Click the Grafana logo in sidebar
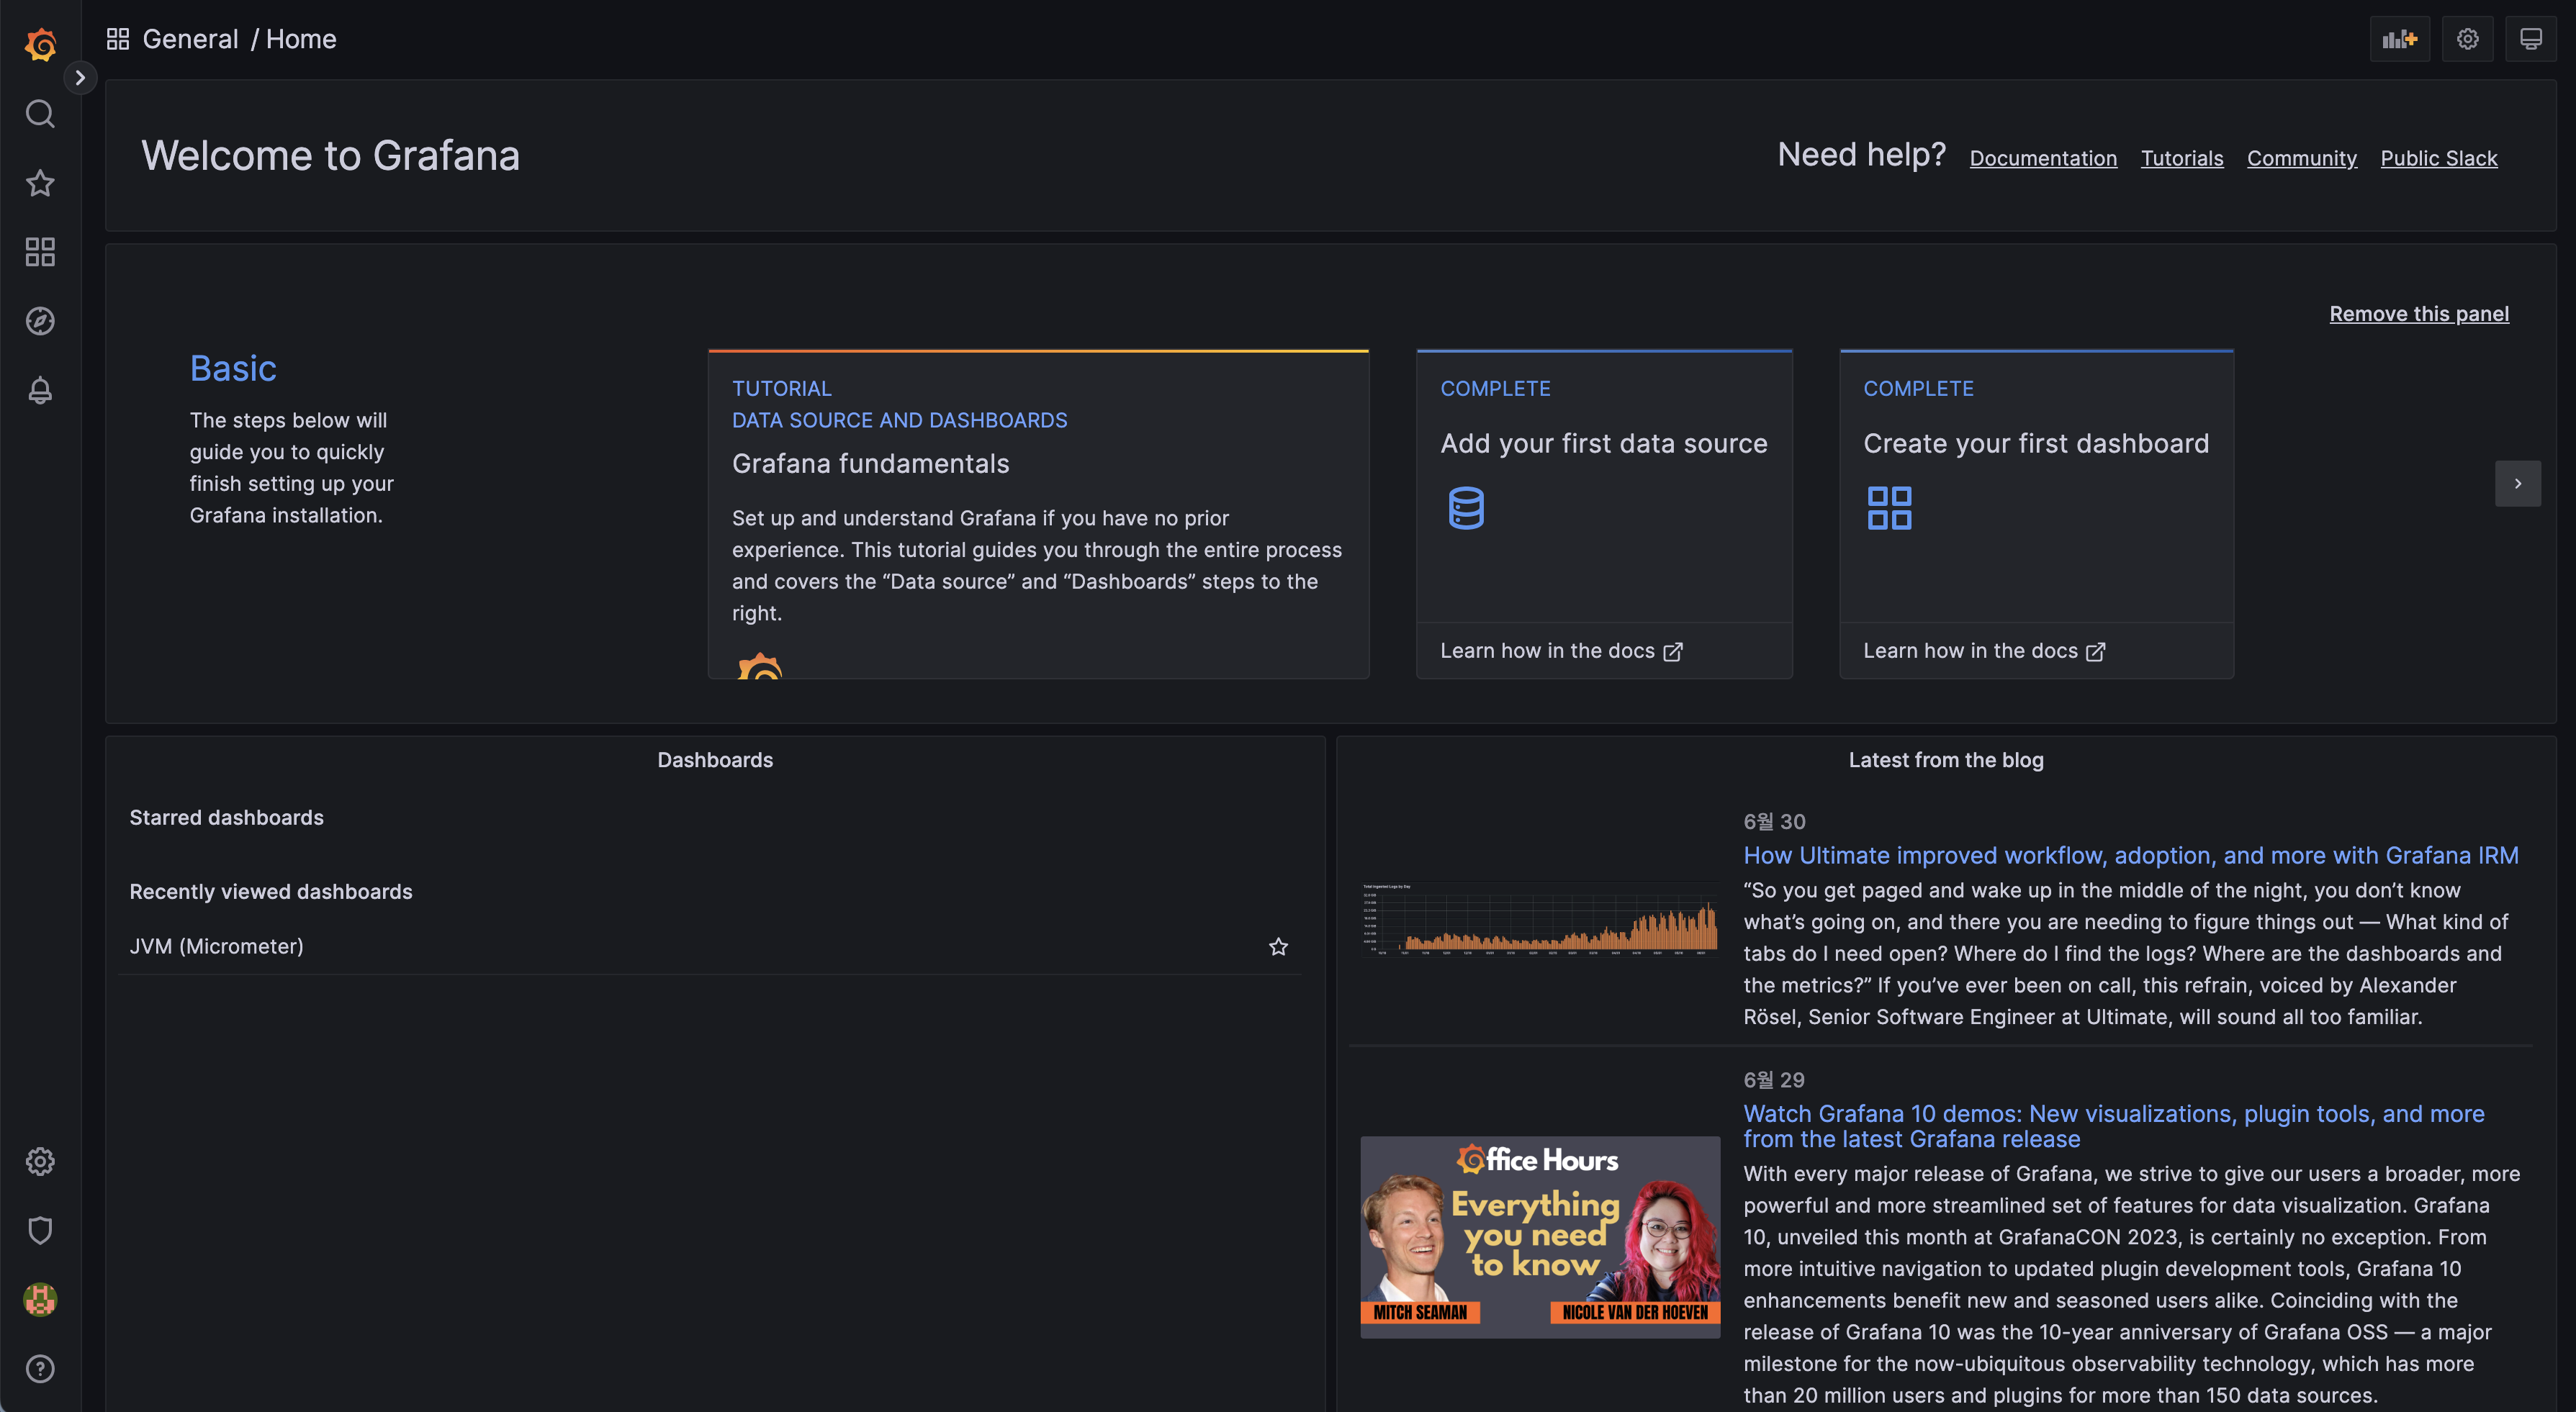This screenshot has width=2576, height=1412. pyautogui.click(x=40, y=44)
